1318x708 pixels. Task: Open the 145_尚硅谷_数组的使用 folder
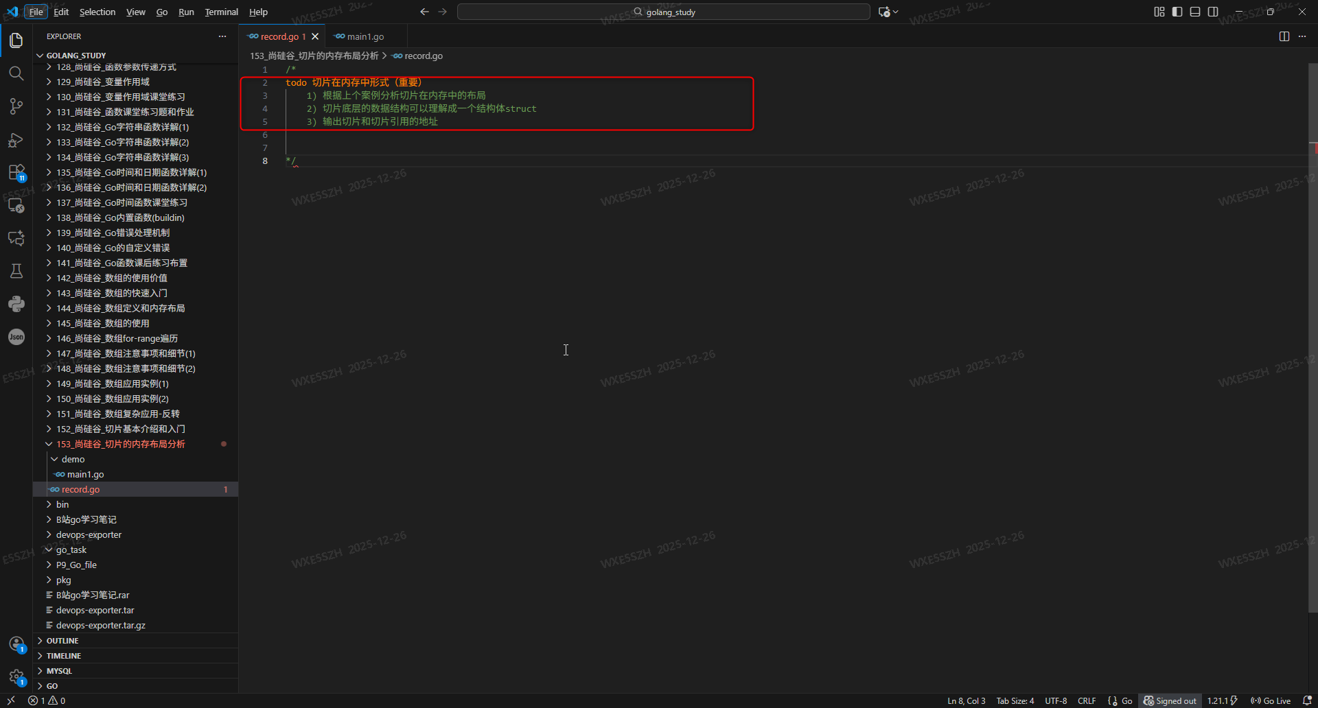(x=135, y=323)
